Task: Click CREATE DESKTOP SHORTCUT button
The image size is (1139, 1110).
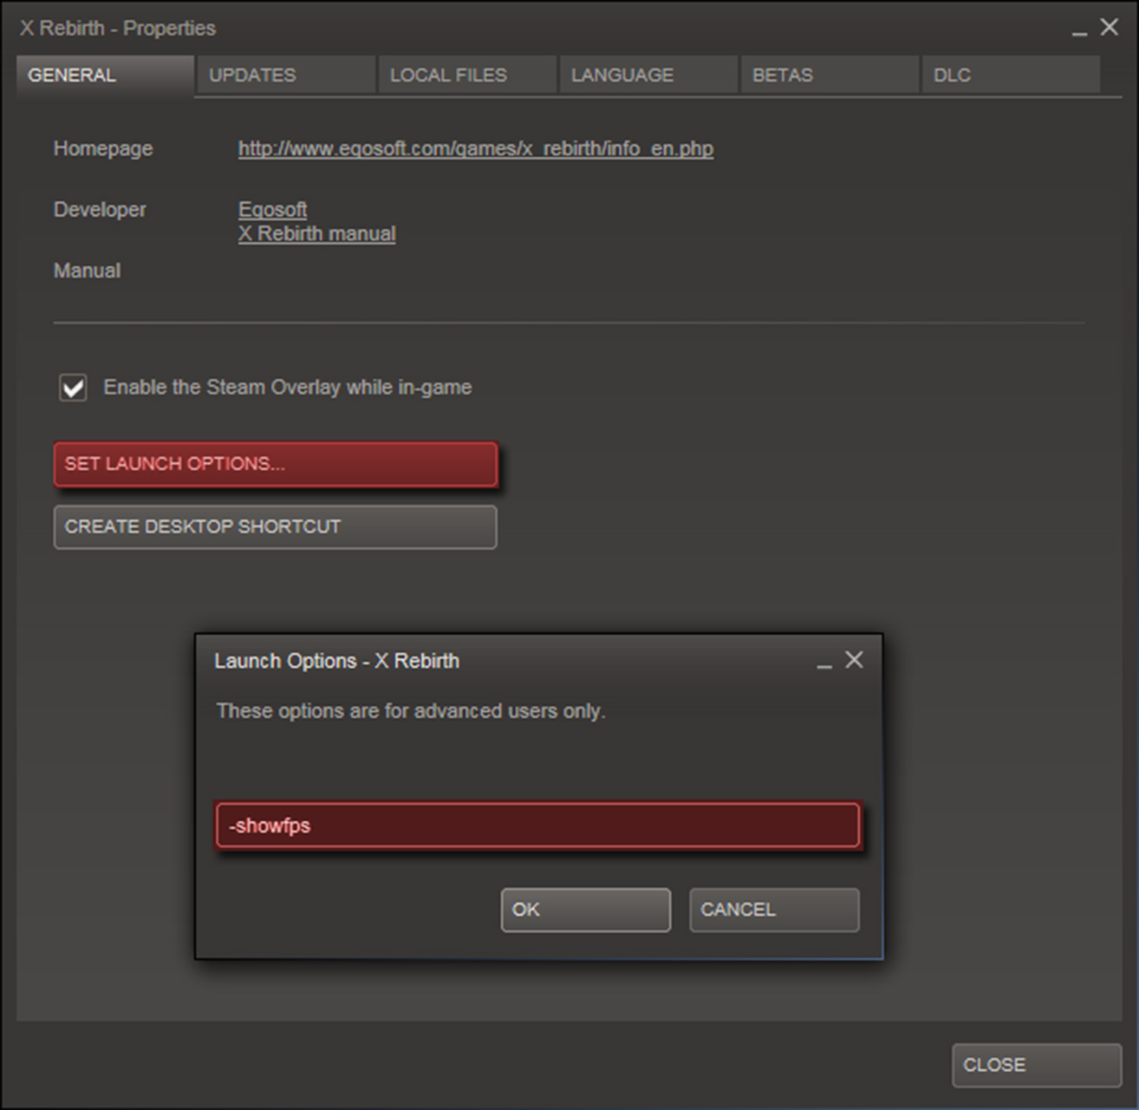Action: pyautogui.click(x=276, y=527)
